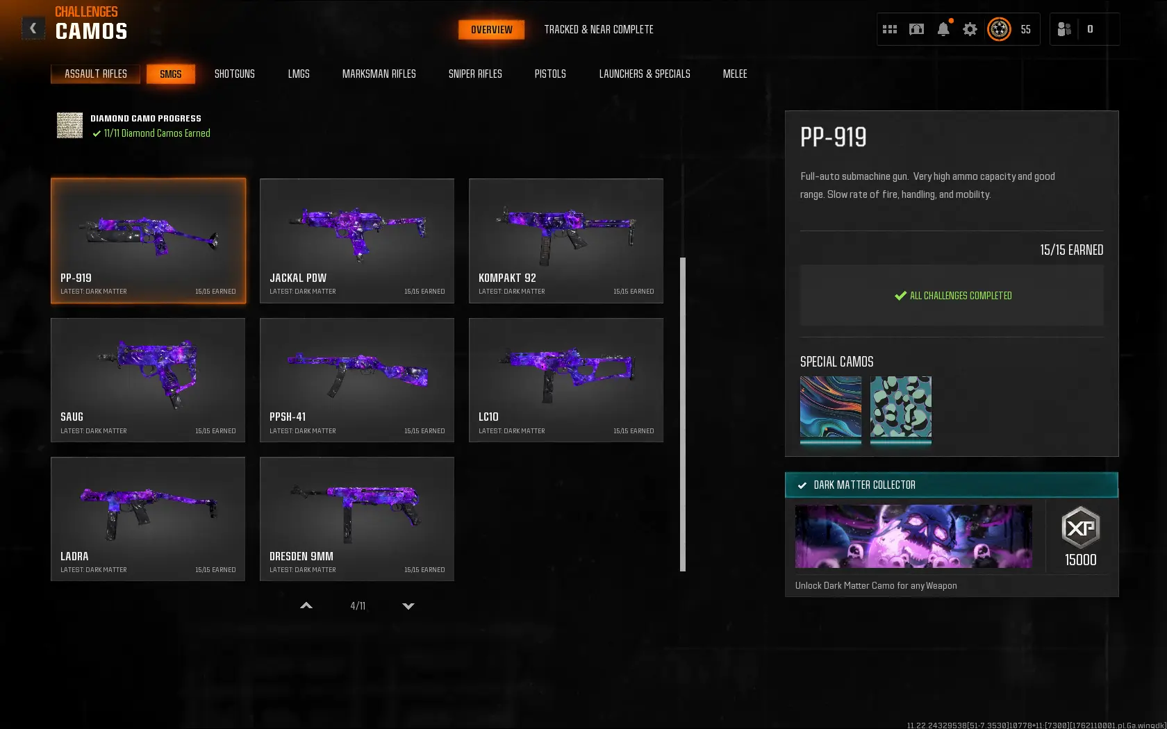Viewport: 1167px width, 729px height.
Task: Open the settings gear
Action: (x=970, y=29)
